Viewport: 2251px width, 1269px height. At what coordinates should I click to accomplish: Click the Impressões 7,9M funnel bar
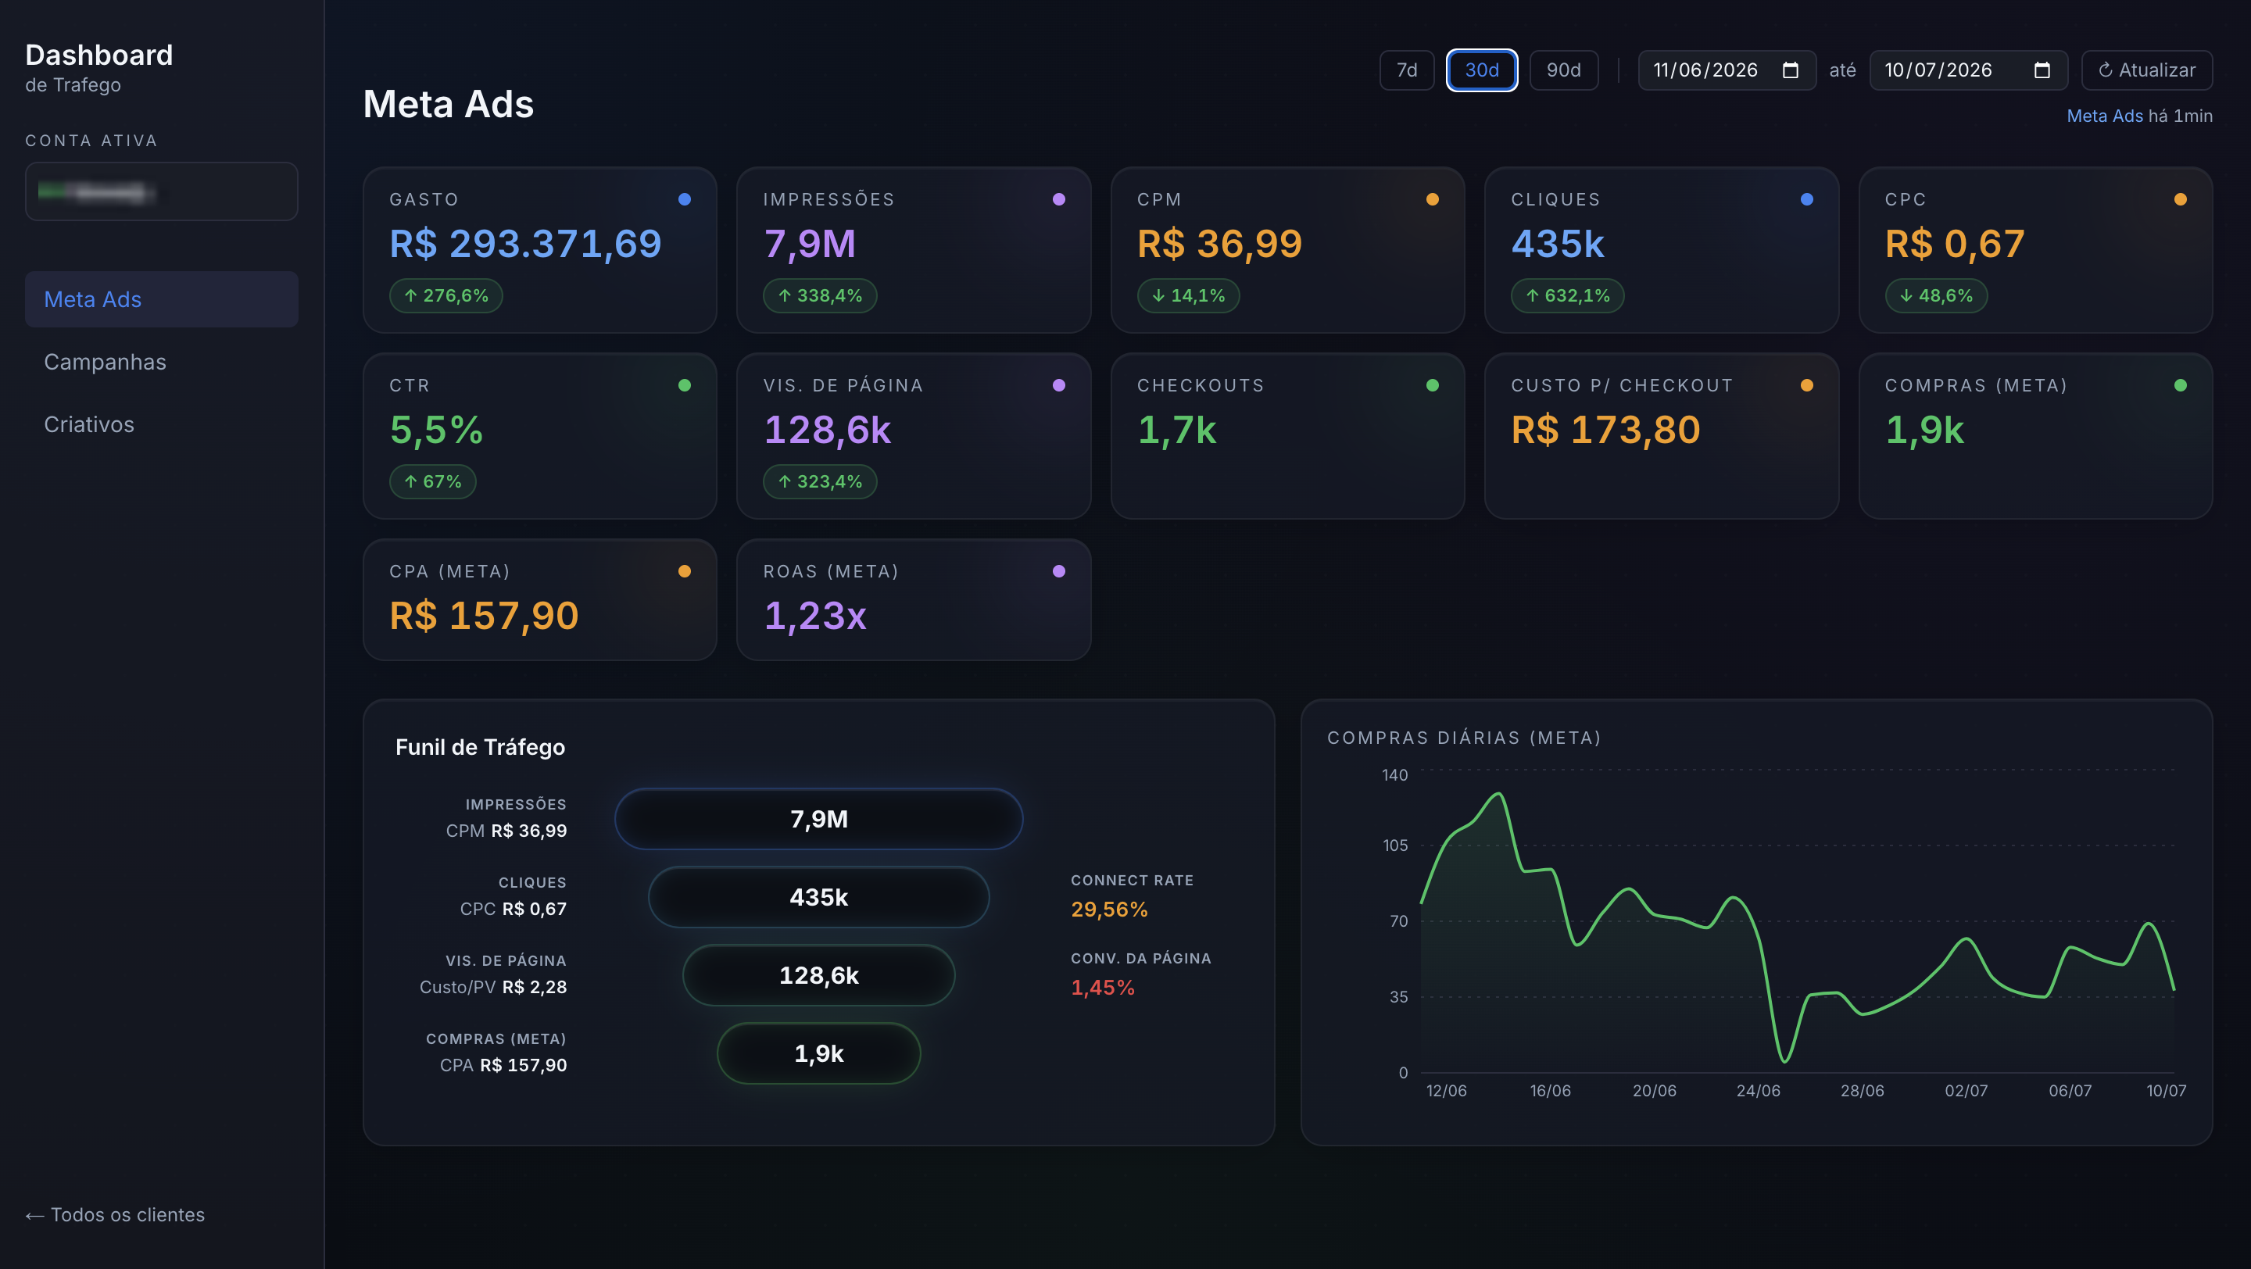pyautogui.click(x=819, y=819)
